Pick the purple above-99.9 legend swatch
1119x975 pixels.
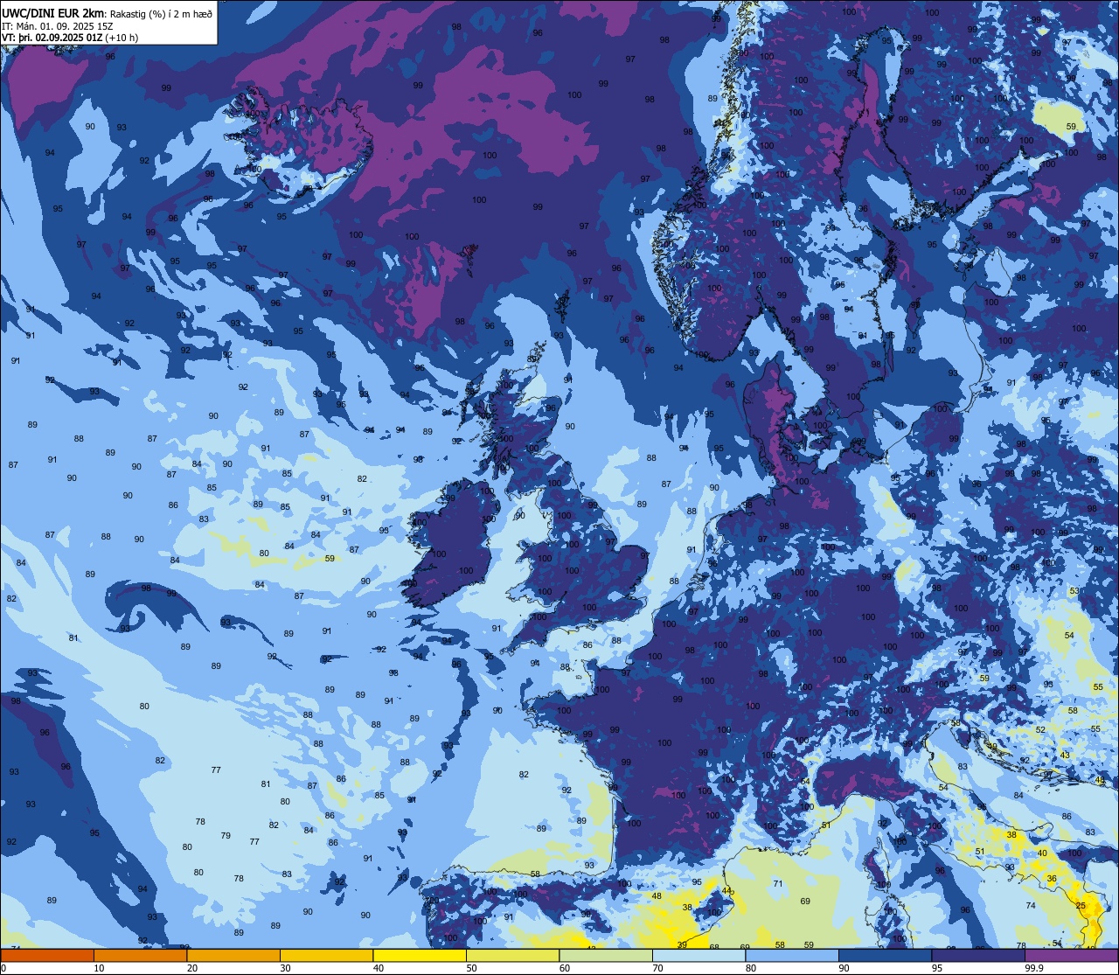[x=1072, y=955]
